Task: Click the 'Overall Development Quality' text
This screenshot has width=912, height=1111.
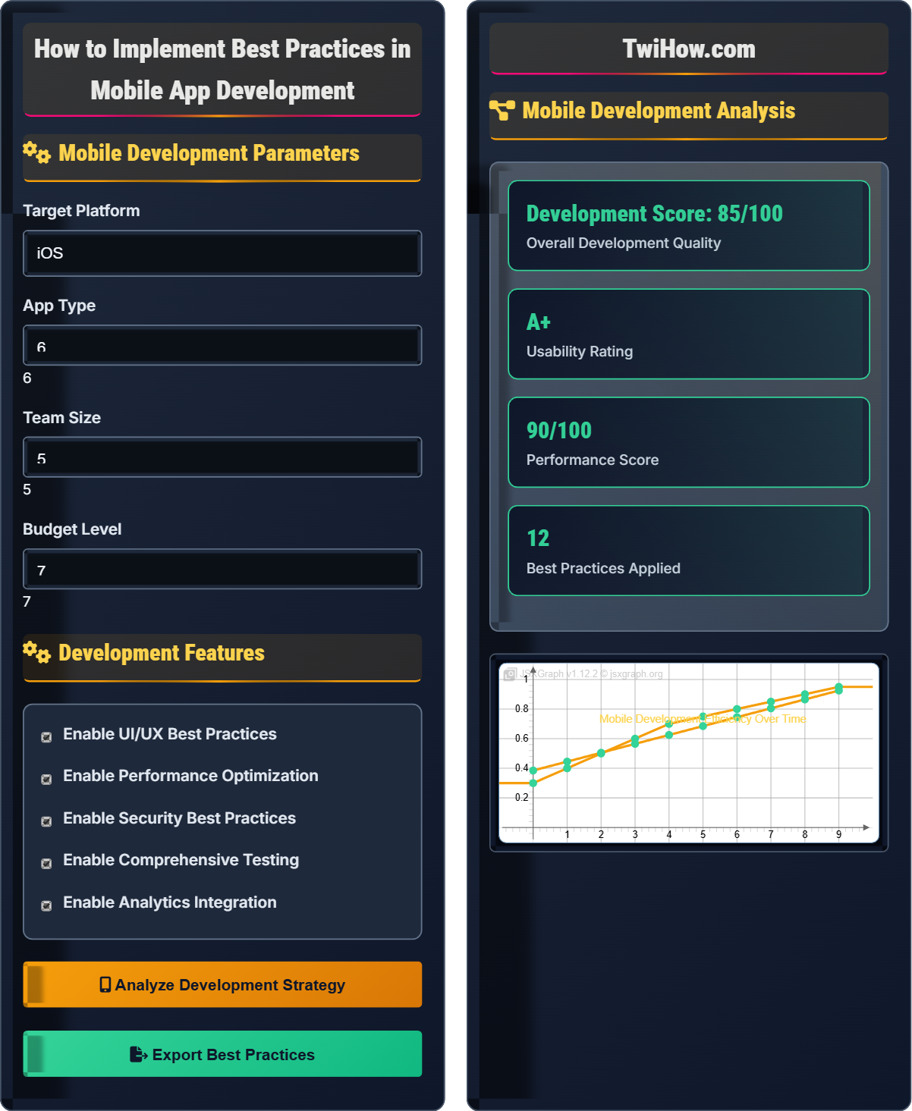Action: [624, 243]
